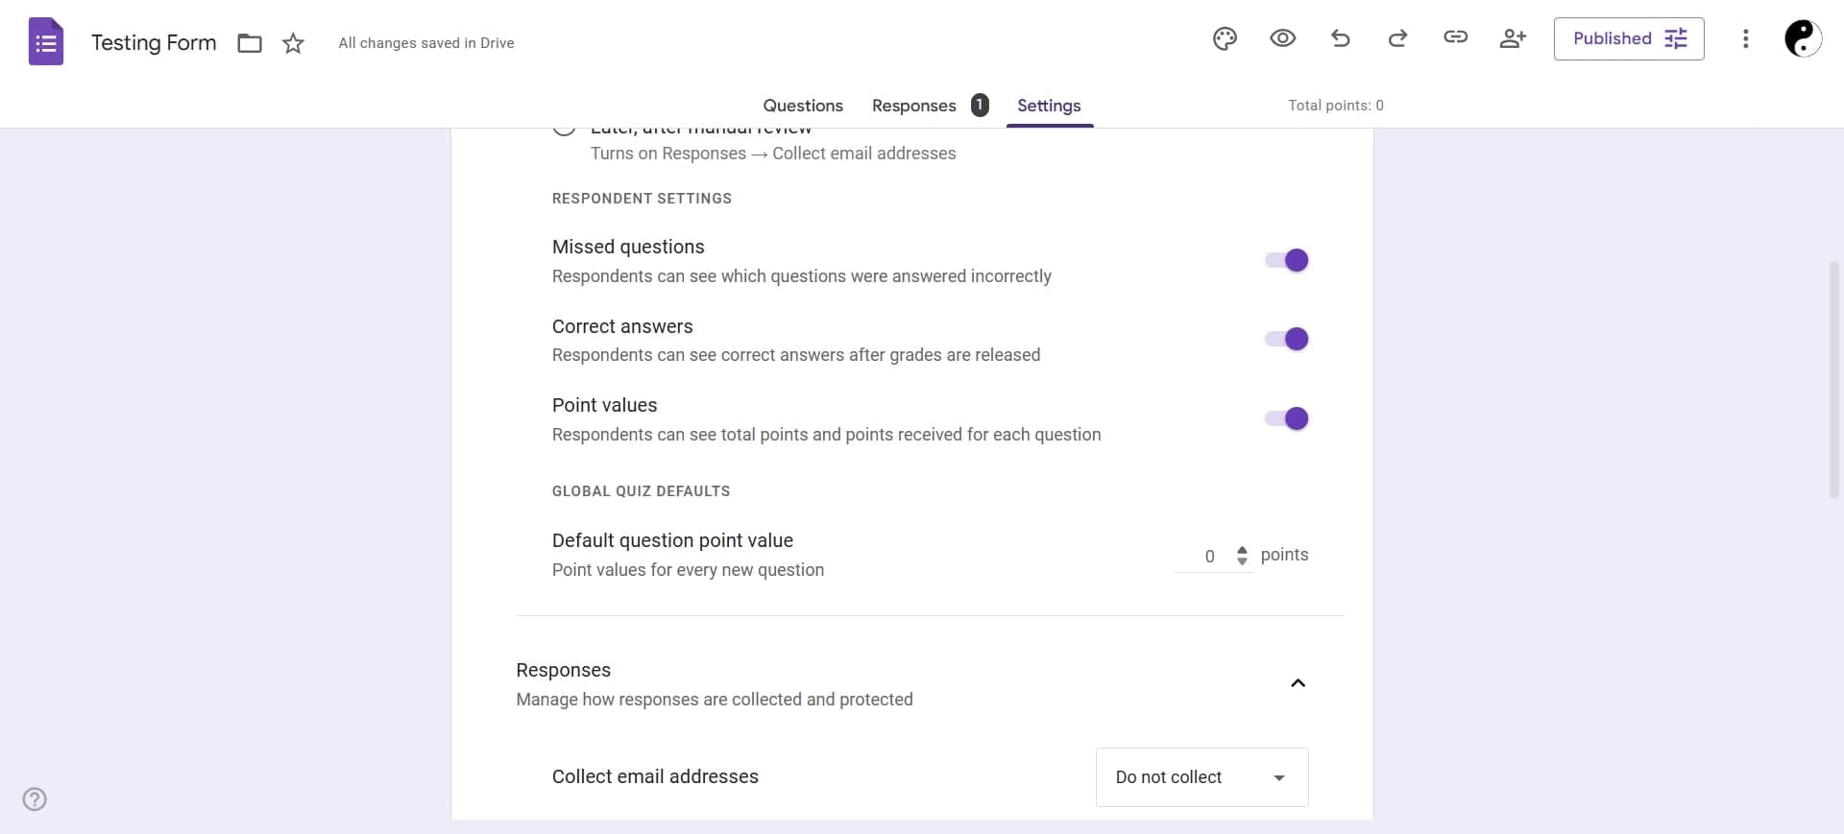This screenshot has height=834, width=1844.
Task: Copy responder link icon
Action: pos(1455,37)
